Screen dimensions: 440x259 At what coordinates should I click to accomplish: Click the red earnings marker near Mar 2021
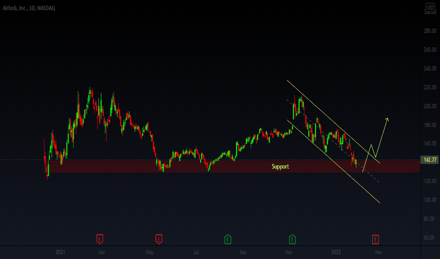coord(100,239)
